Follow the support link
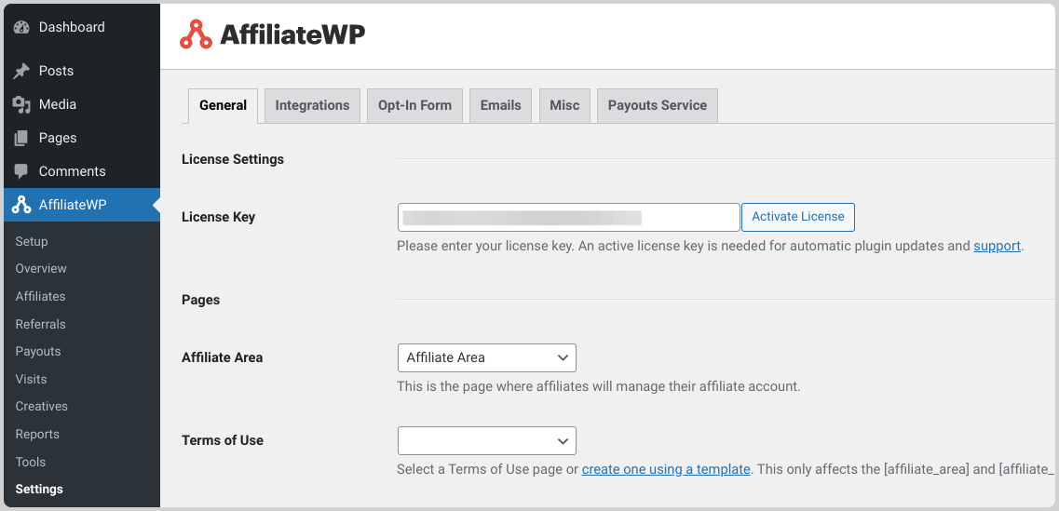Image resolution: width=1059 pixels, height=511 pixels. [997, 246]
